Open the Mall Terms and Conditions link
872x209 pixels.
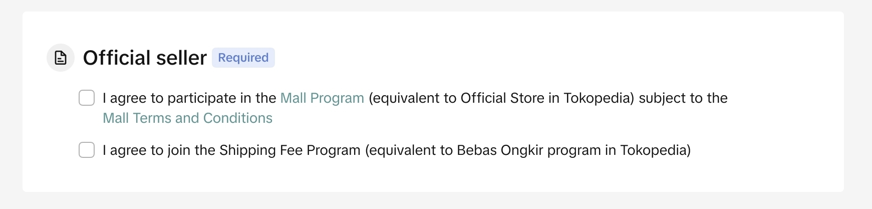tap(187, 118)
